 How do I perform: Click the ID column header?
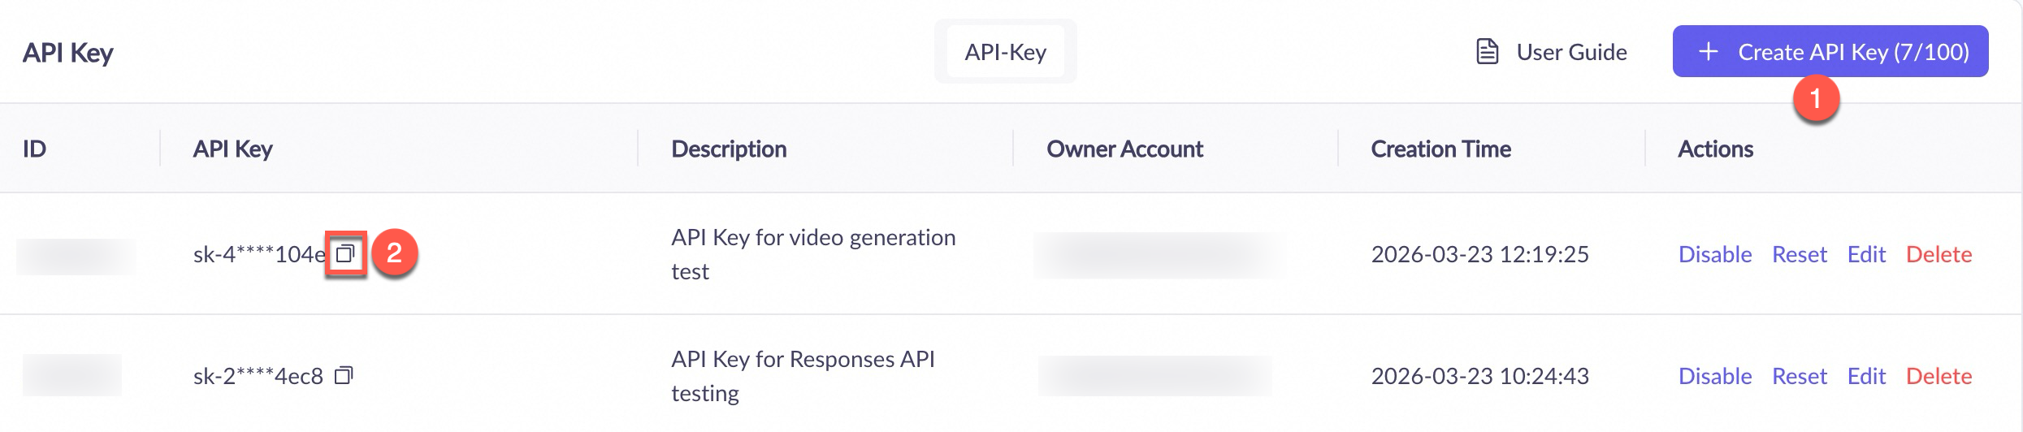pos(34,149)
